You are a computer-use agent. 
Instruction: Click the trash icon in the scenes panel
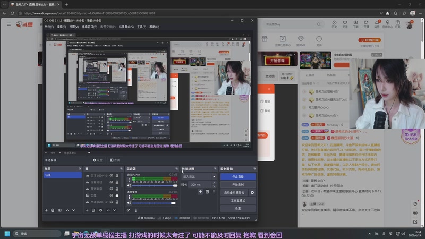53,210
